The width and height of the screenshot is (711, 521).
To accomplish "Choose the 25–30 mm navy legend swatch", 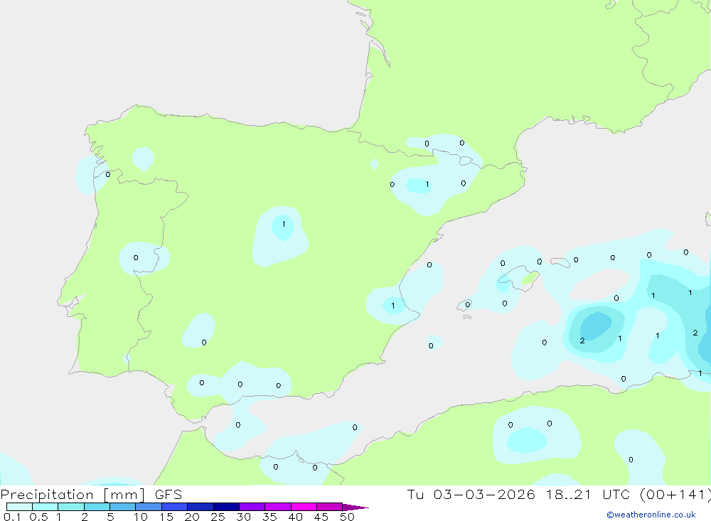I will tap(226, 507).
